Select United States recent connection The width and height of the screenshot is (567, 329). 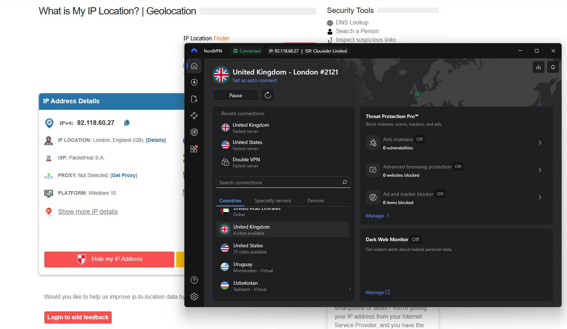[x=282, y=145]
